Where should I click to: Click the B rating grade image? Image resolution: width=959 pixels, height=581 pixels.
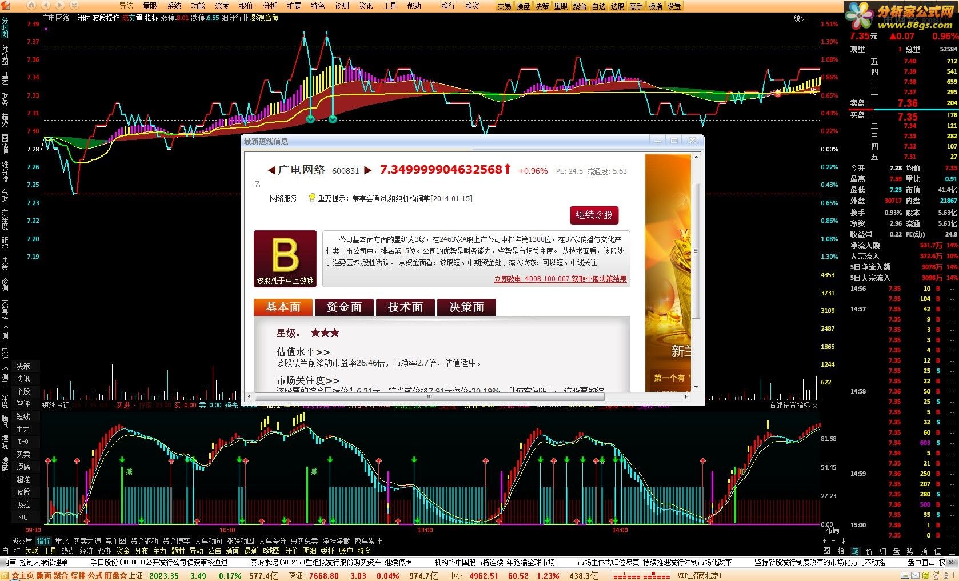[x=285, y=258]
